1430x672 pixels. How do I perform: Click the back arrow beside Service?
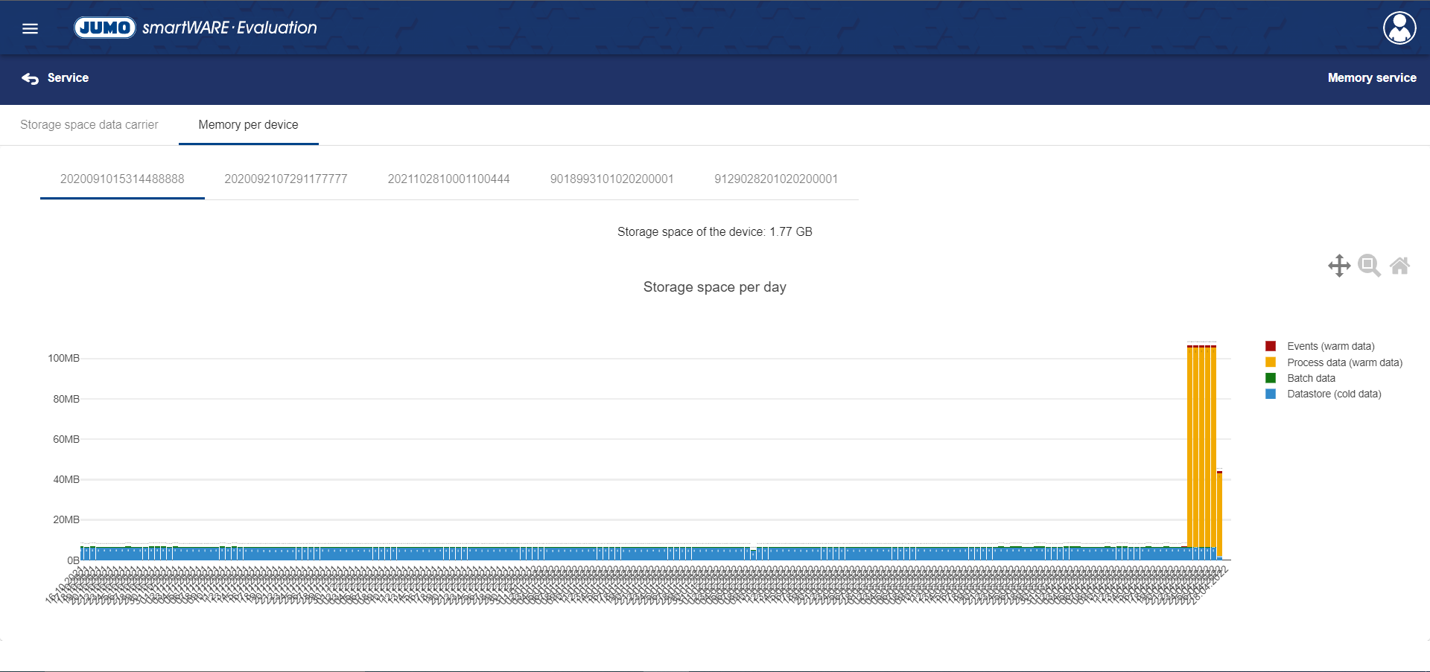pyautogui.click(x=30, y=78)
